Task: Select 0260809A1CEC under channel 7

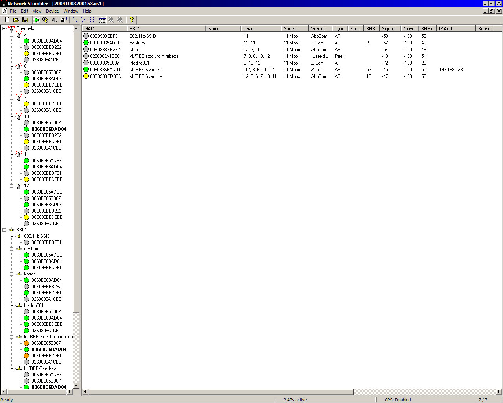Action: click(x=46, y=110)
